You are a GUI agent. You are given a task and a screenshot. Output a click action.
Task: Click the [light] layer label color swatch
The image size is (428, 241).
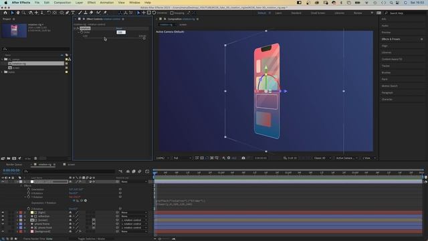pos(21,212)
